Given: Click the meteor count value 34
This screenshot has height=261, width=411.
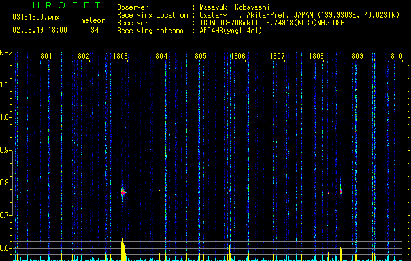Looking at the screenshot, I should (x=95, y=30).
